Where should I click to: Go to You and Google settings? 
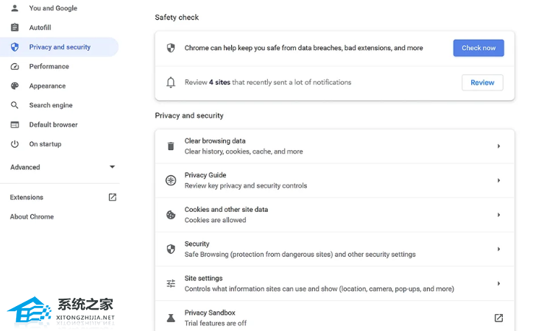pyautogui.click(x=53, y=8)
